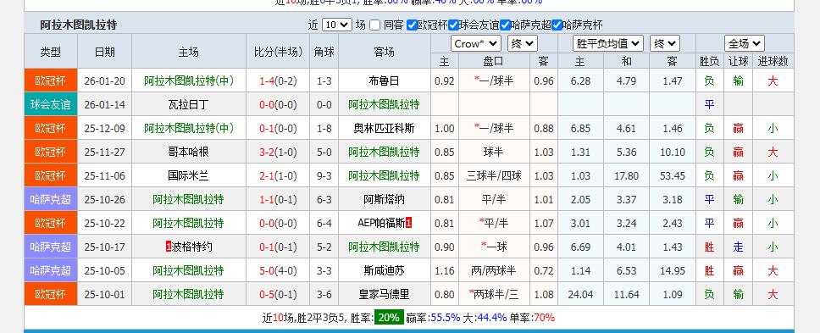Open the Crow* odds company dropdown
Screen dimensions: 820x333
(x=476, y=44)
